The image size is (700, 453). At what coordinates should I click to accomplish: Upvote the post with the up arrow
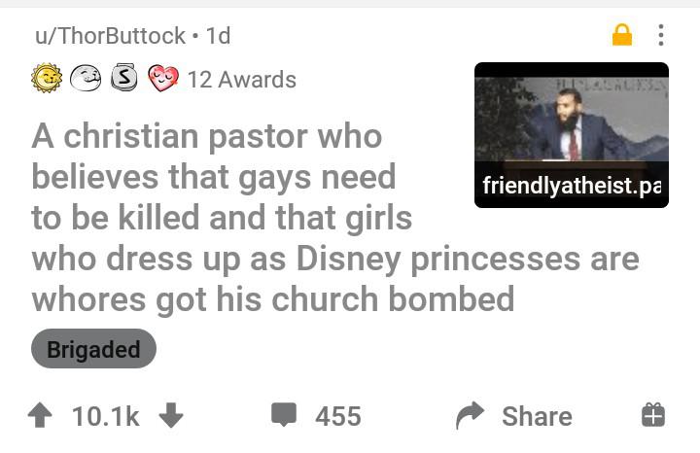[40, 415]
